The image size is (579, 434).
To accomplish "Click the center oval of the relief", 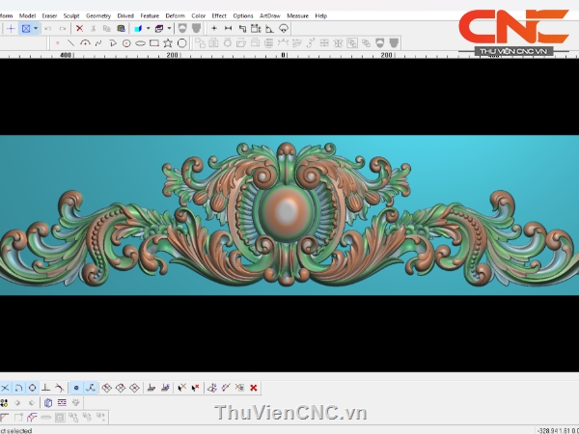I will pos(287,209).
